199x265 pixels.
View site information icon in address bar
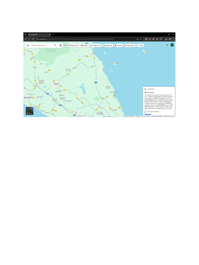[x=37, y=39]
